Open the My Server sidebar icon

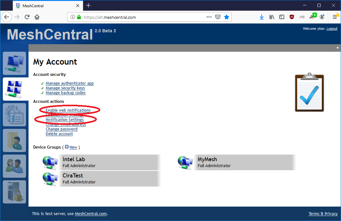[14, 192]
